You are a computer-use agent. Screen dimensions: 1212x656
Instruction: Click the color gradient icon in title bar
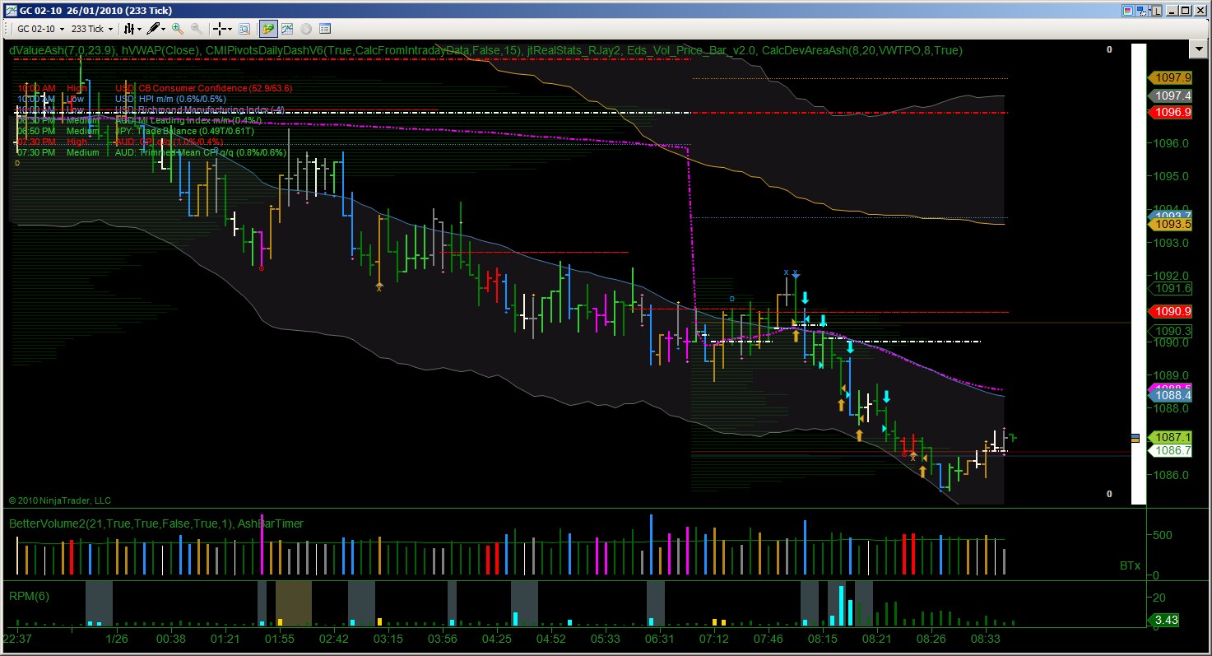1126,10
